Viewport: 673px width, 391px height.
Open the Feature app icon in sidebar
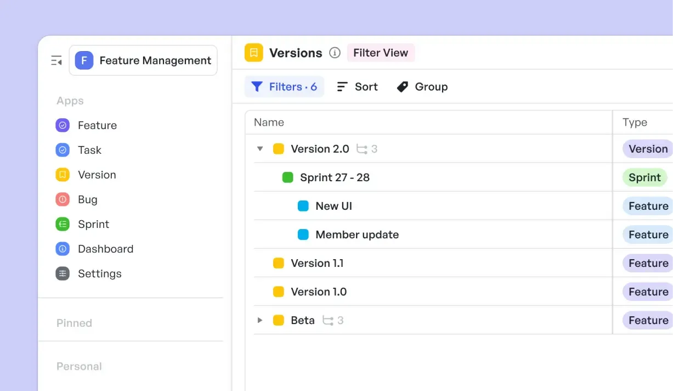[63, 125]
